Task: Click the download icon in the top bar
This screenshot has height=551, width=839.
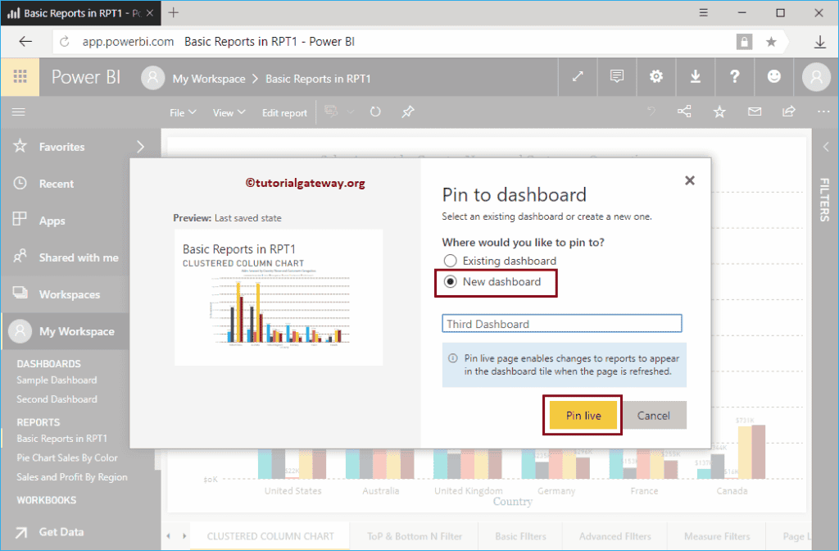Action: point(695,76)
